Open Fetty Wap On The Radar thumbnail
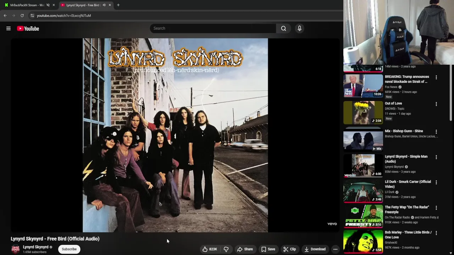 click(x=363, y=216)
